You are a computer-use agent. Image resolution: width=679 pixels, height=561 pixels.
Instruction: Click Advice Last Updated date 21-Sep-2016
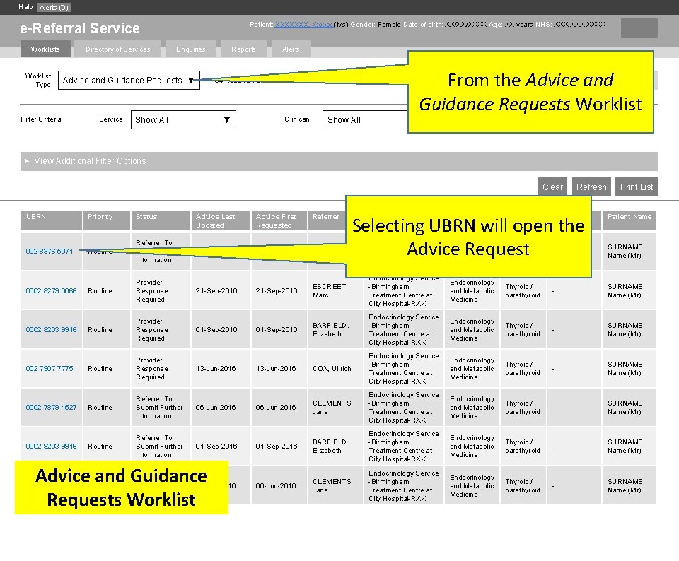pyautogui.click(x=216, y=290)
